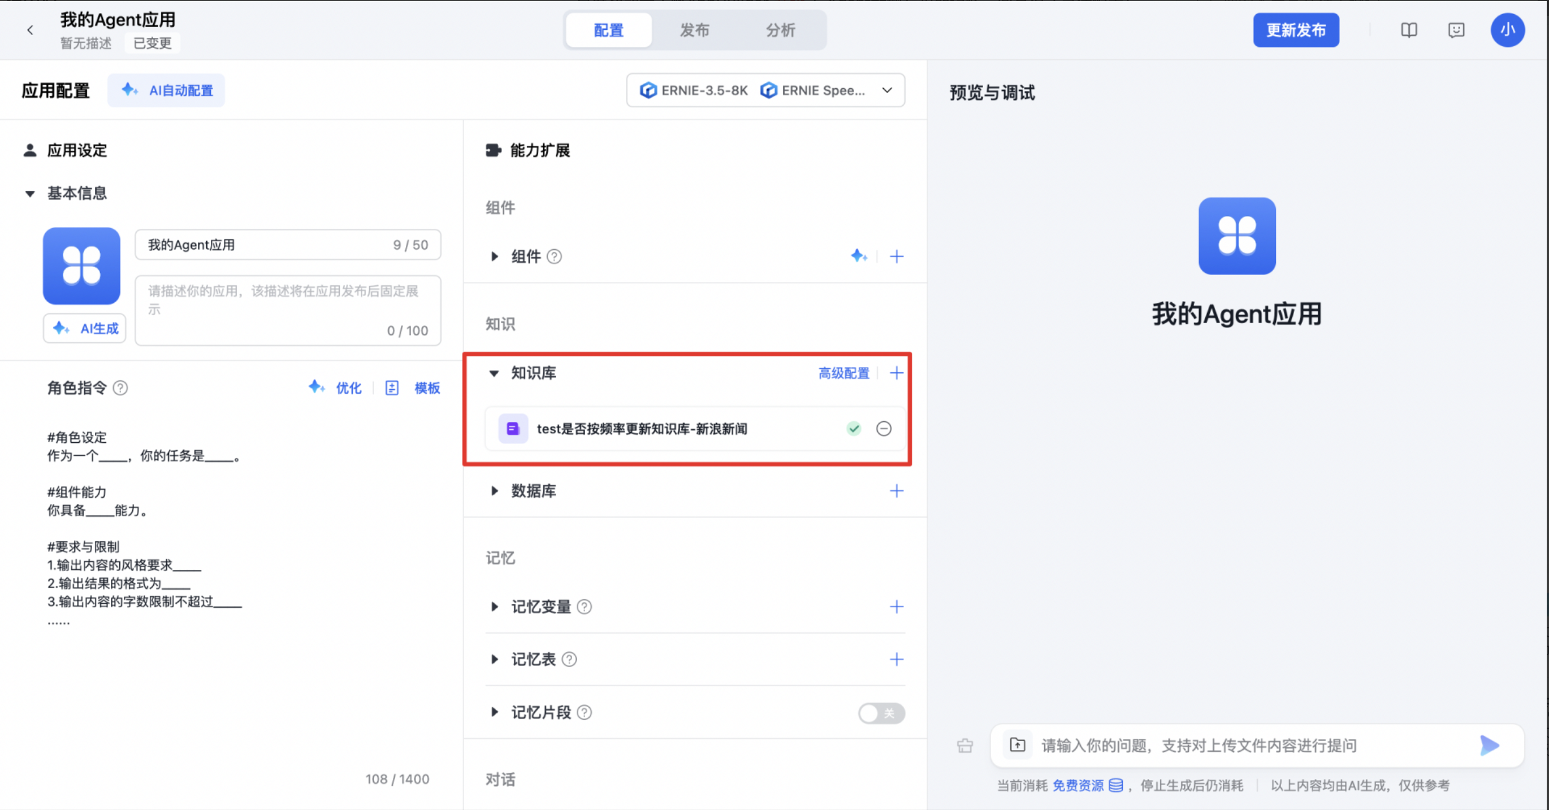Collapse the 知识库 section
Screen dimensions: 1549x810
pyautogui.click(x=494, y=373)
